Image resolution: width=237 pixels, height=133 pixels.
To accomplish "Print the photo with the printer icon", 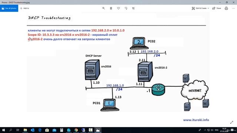I will [226, 8].
